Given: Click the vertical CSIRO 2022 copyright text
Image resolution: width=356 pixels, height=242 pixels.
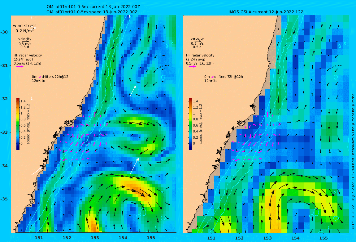Looking at the screenshot, I should coord(353,161).
